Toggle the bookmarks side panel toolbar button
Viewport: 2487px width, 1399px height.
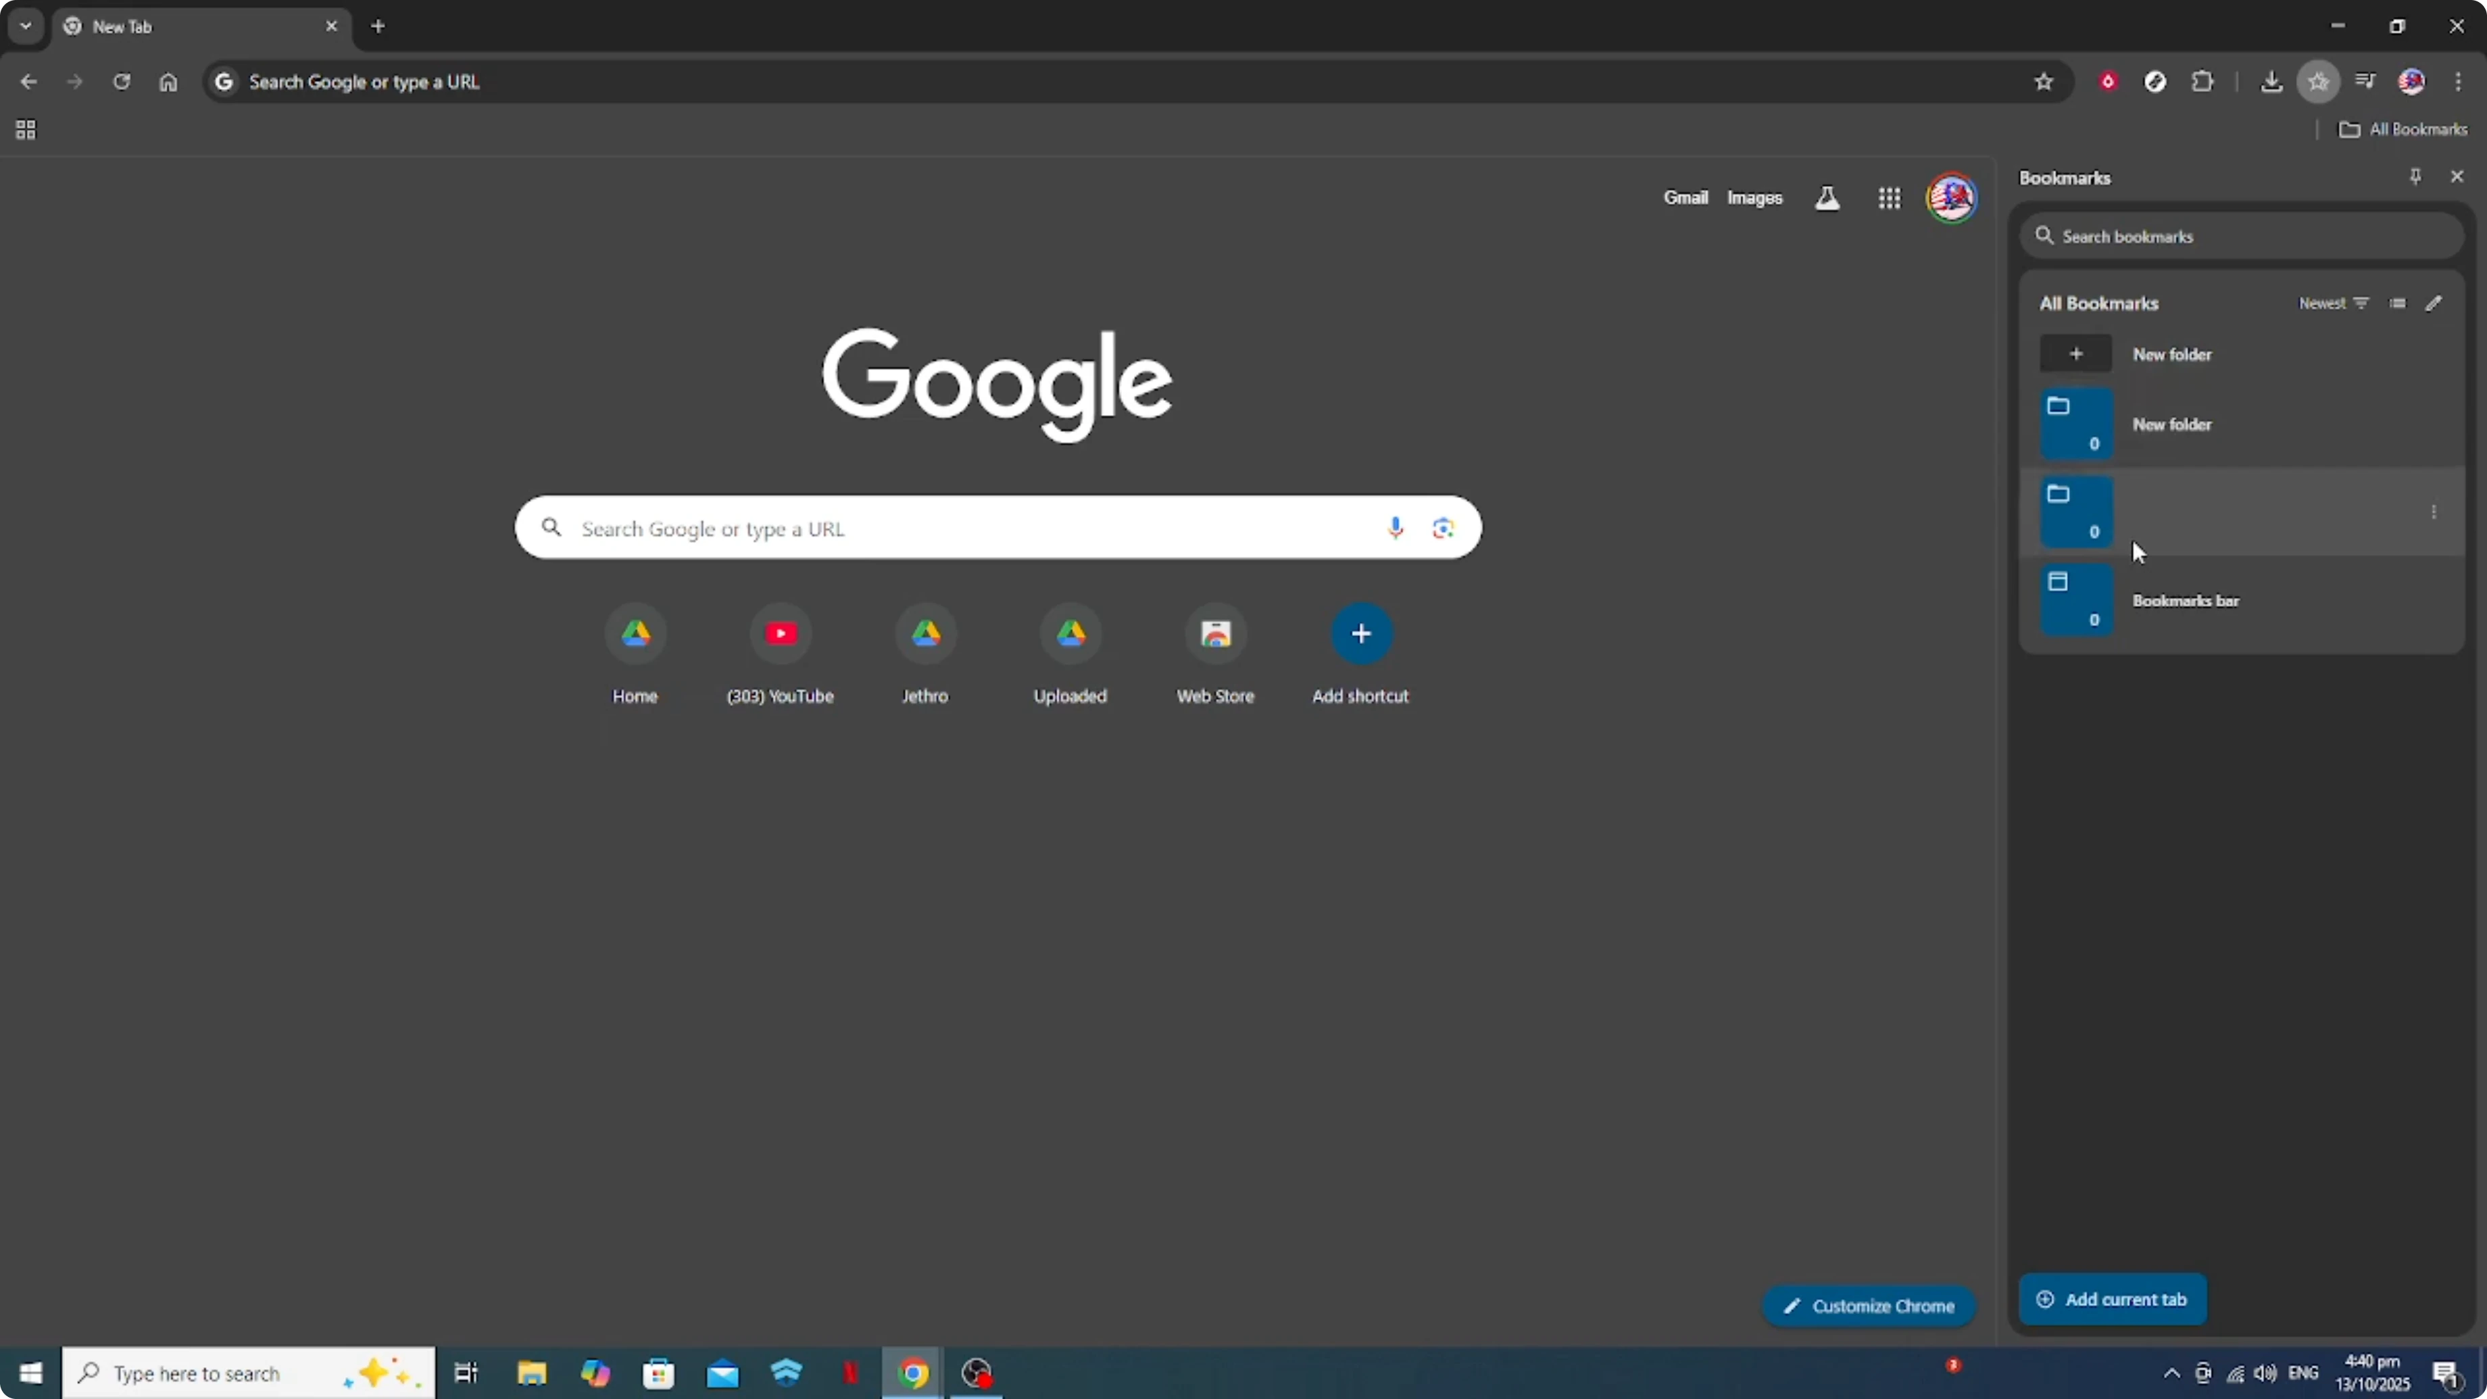click(2318, 82)
